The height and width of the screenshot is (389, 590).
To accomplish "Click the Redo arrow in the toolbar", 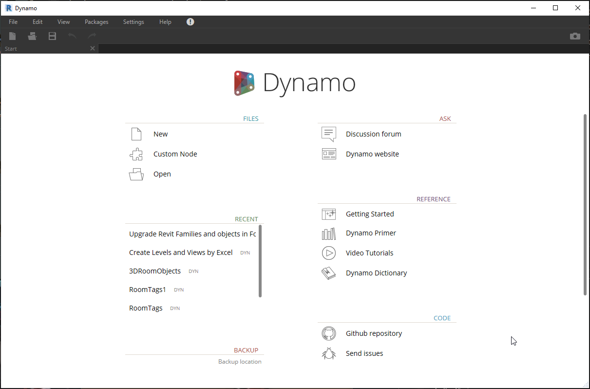I will [92, 36].
